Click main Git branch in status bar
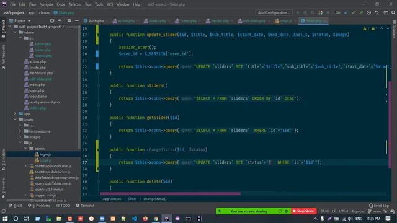This screenshot has width=397, height=223. coord(375,211)
